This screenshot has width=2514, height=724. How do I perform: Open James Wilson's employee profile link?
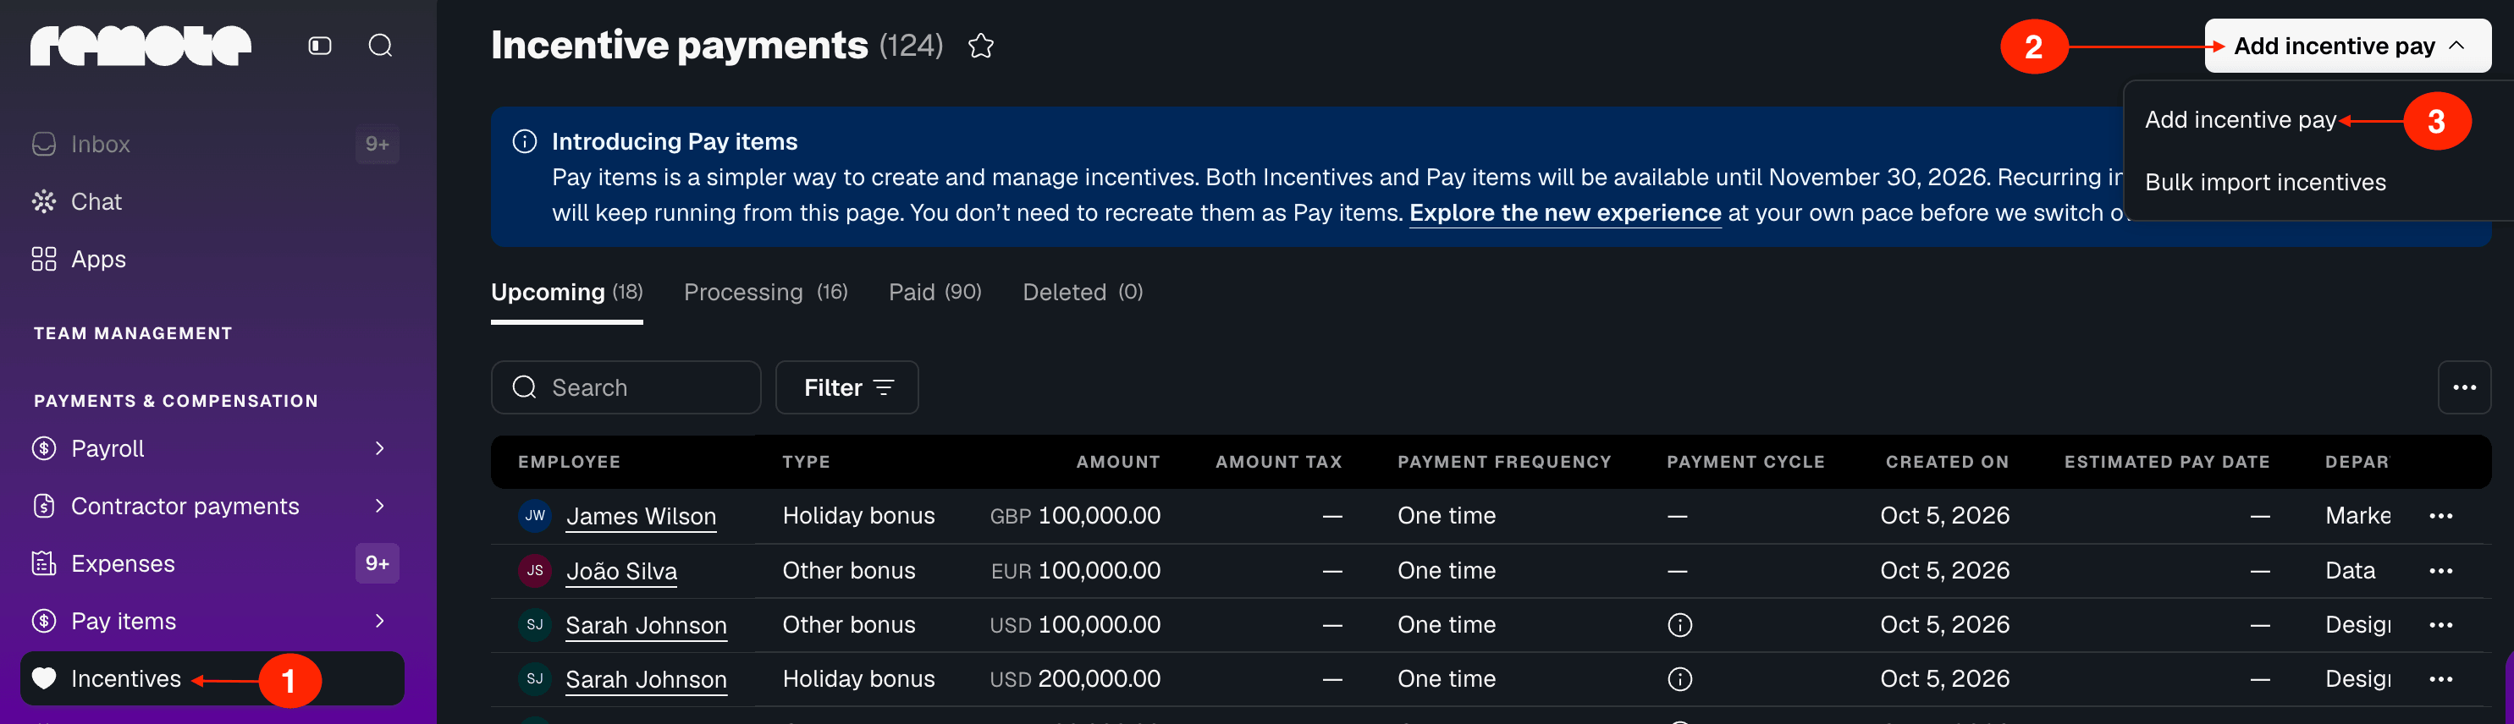[x=640, y=516]
